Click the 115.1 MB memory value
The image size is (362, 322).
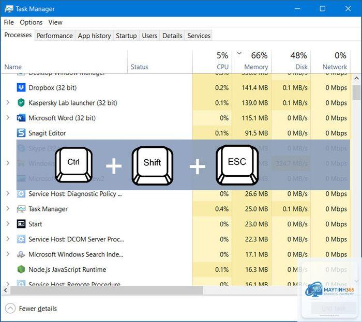[254, 118]
